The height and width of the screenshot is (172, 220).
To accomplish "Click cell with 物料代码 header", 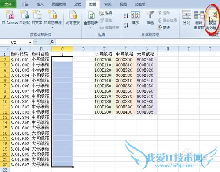I will click(x=20, y=54).
